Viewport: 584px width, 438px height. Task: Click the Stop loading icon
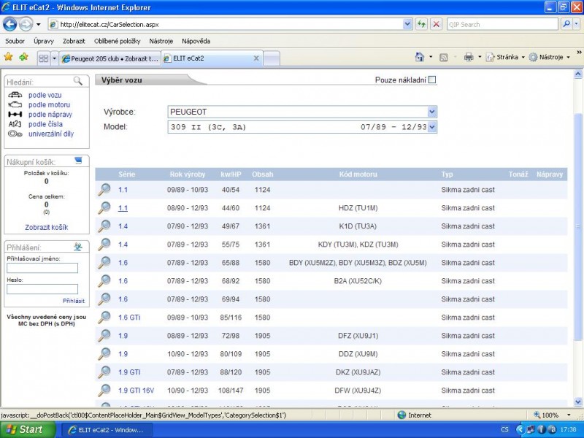436,24
